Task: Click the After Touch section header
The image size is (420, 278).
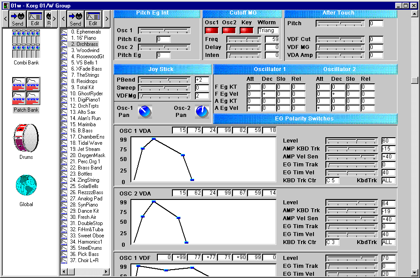Action: (x=341, y=13)
